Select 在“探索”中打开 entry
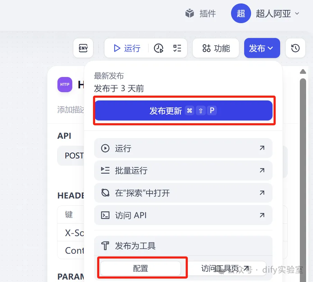The image size is (313, 282). [x=183, y=193]
